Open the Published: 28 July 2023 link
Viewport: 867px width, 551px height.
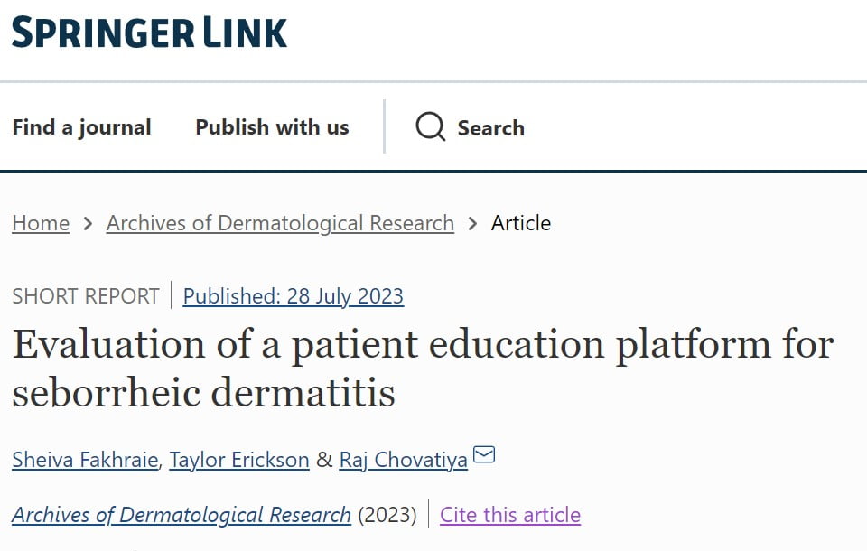(x=293, y=296)
